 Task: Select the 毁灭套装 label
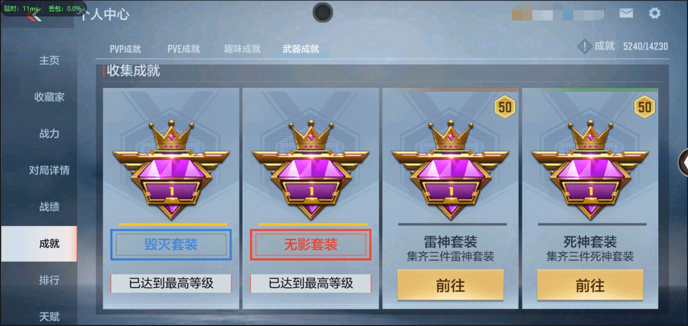[x=171, y=245]
